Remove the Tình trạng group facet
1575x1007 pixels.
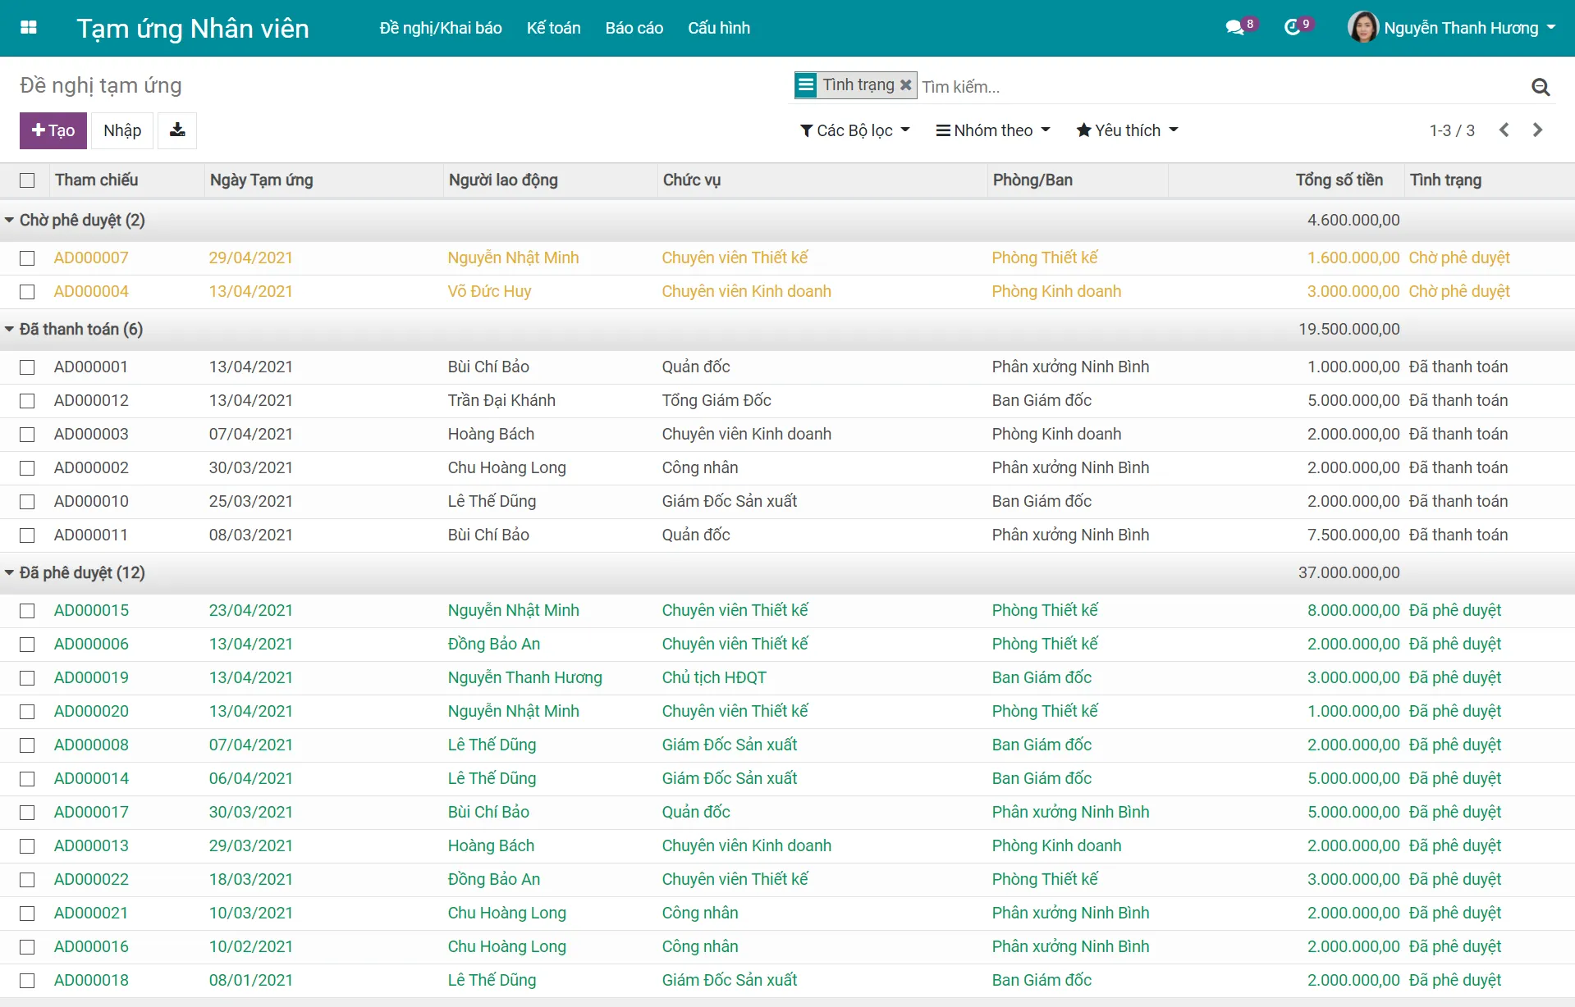(906, 85)
